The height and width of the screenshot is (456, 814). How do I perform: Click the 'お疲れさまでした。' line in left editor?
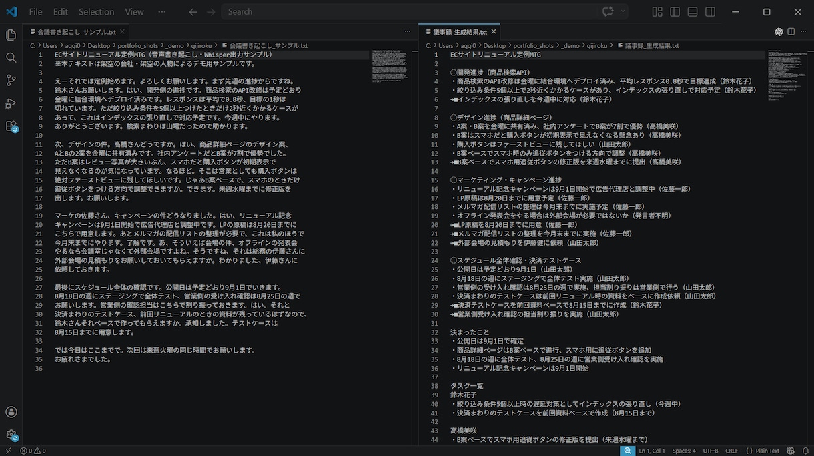(x=83, y=359)
